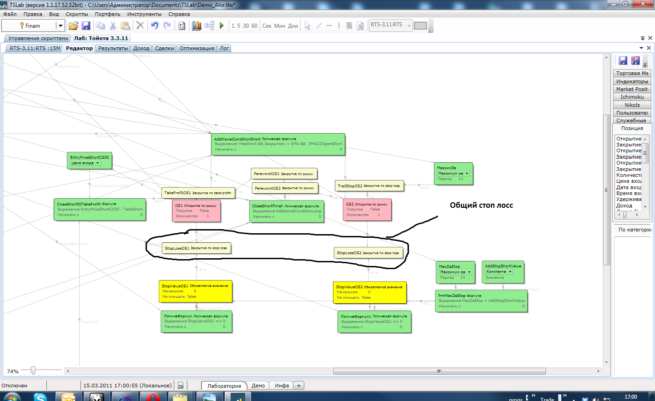Open the Скрипты menu

point(77,14)
